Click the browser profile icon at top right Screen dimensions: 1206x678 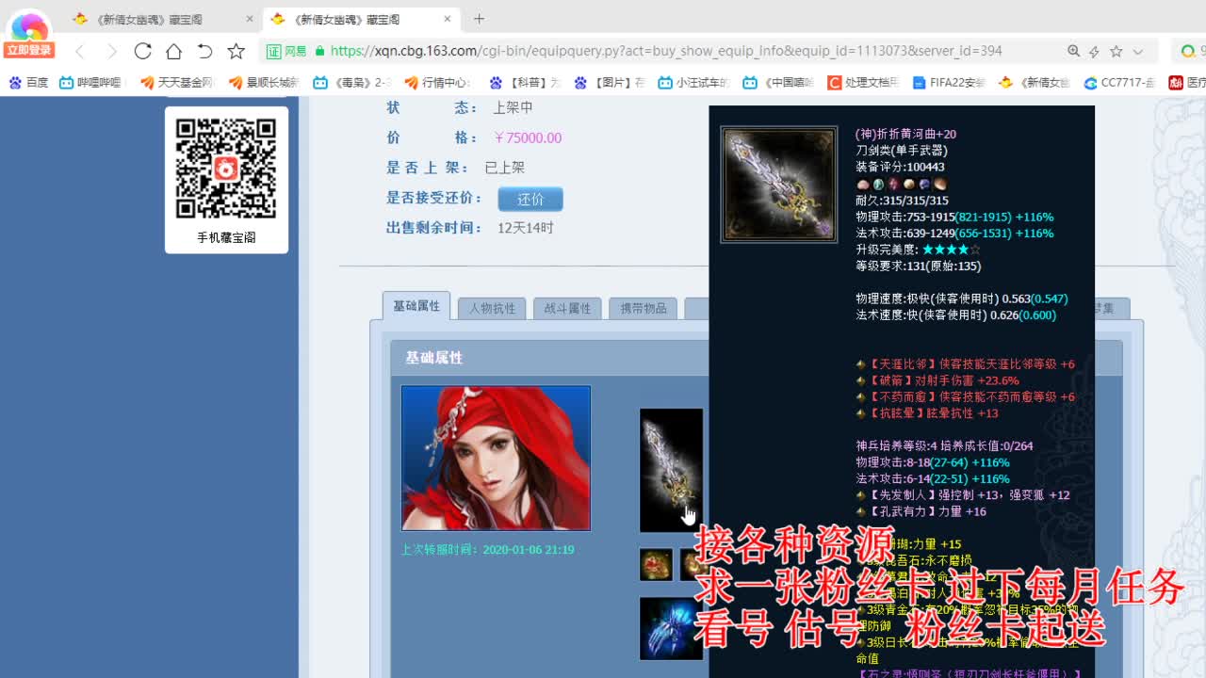(x=1189, y=51)
